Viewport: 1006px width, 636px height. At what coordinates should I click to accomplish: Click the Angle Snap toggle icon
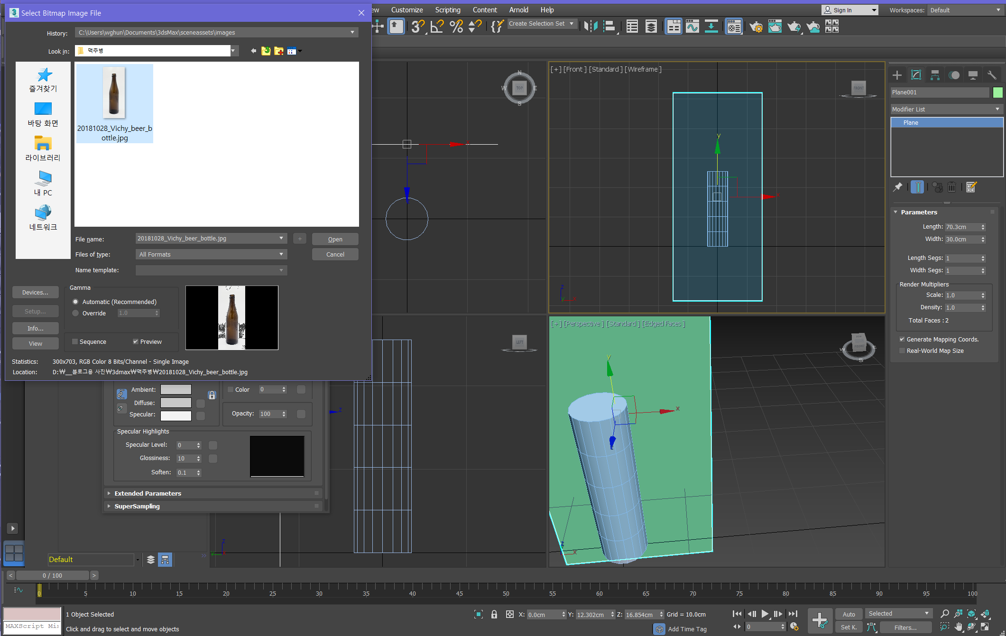437,27
